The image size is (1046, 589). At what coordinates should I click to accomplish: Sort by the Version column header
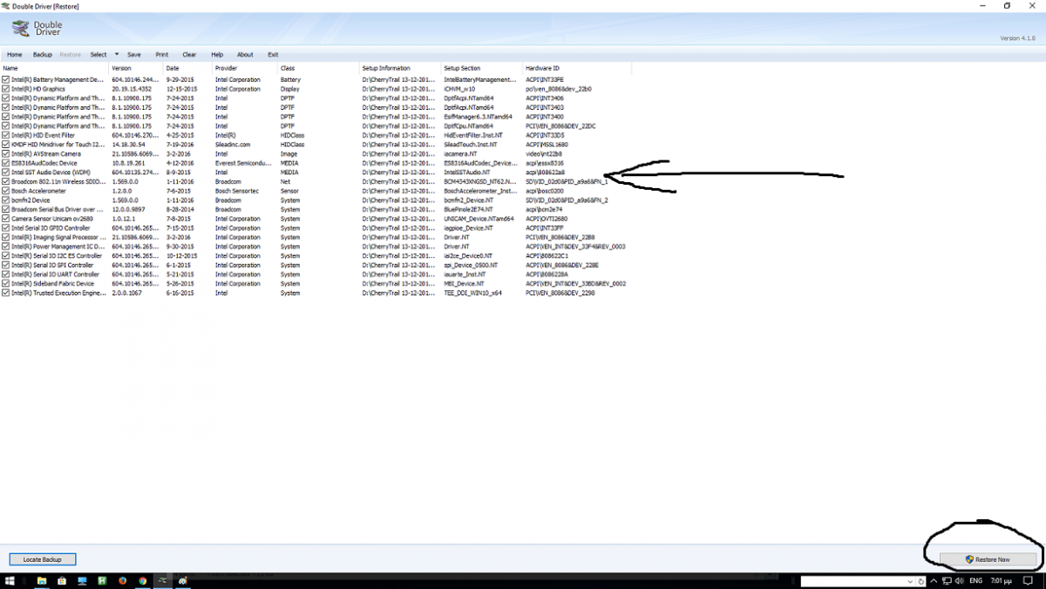point(135,68)
